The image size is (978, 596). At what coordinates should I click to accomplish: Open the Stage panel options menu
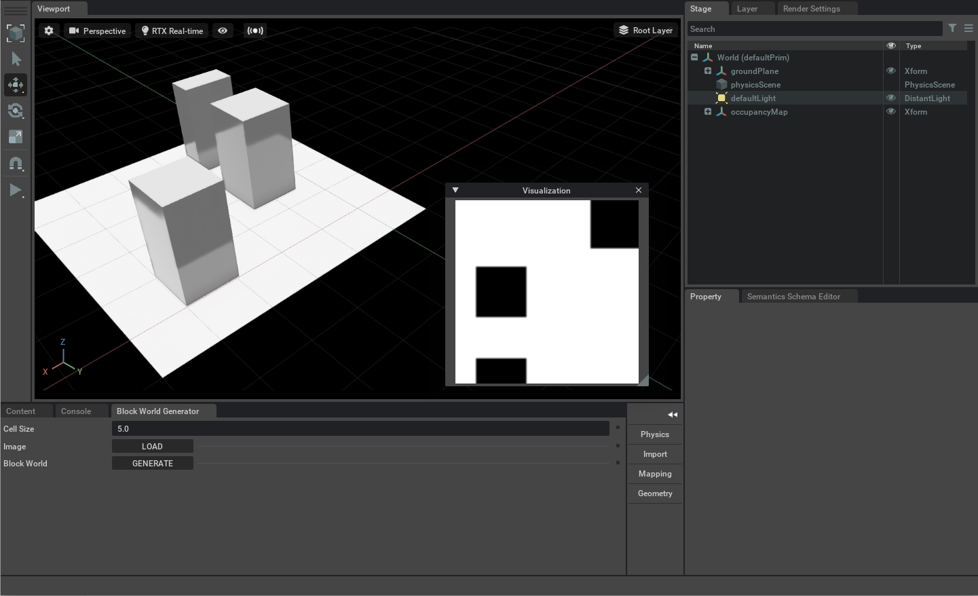tap(968, 29)
